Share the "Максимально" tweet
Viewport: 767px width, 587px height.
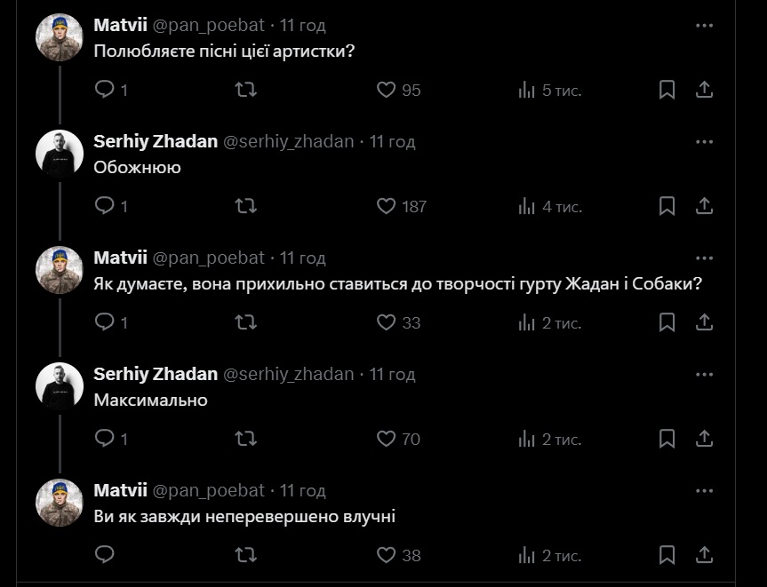point(703,439)
